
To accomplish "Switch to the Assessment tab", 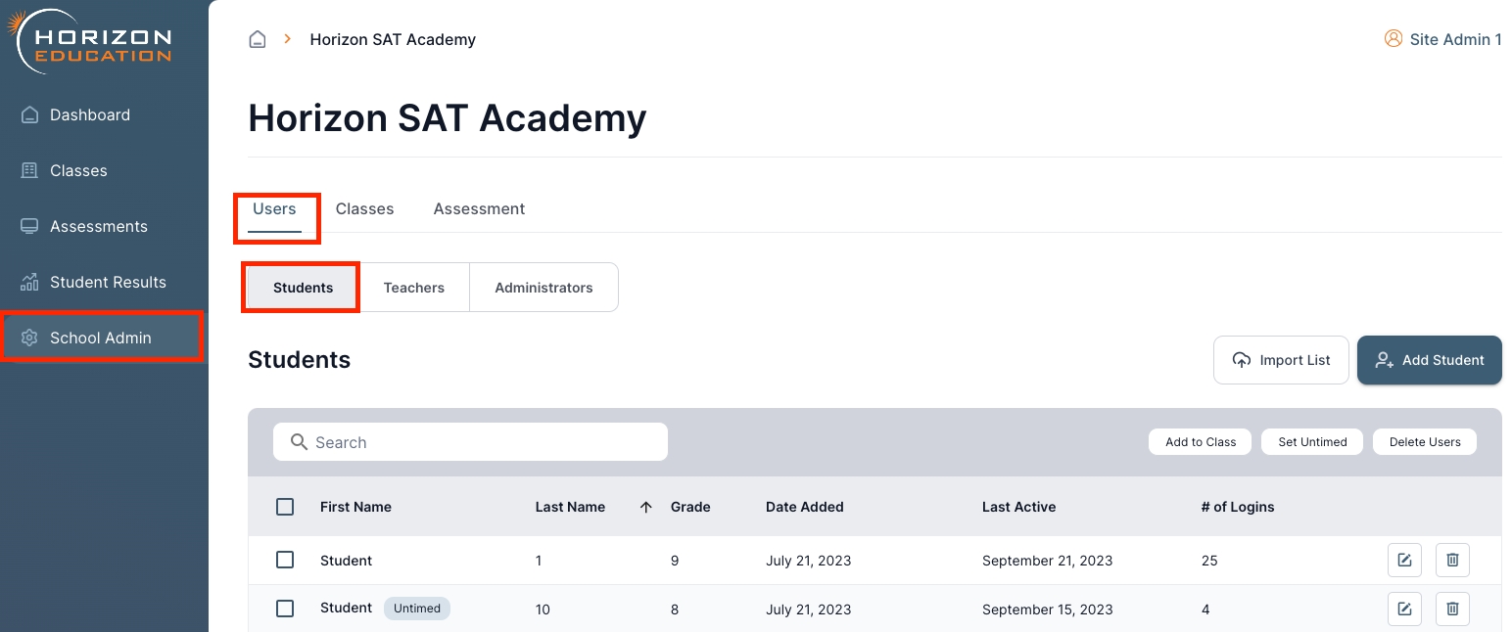I will [x=479, y=208].
